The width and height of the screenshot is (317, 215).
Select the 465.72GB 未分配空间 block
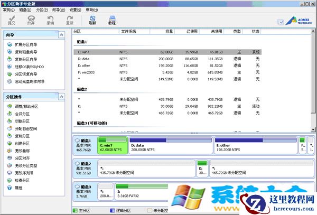pyautogui.click(x=262, y=169)
